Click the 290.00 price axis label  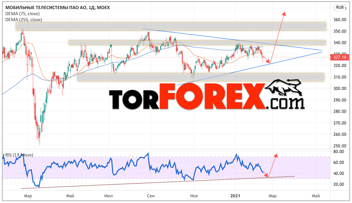(340, 100)
